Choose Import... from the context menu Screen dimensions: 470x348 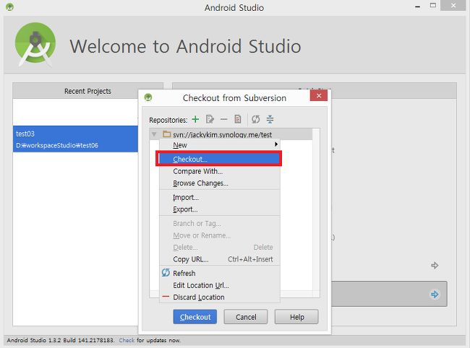point(219,198)
